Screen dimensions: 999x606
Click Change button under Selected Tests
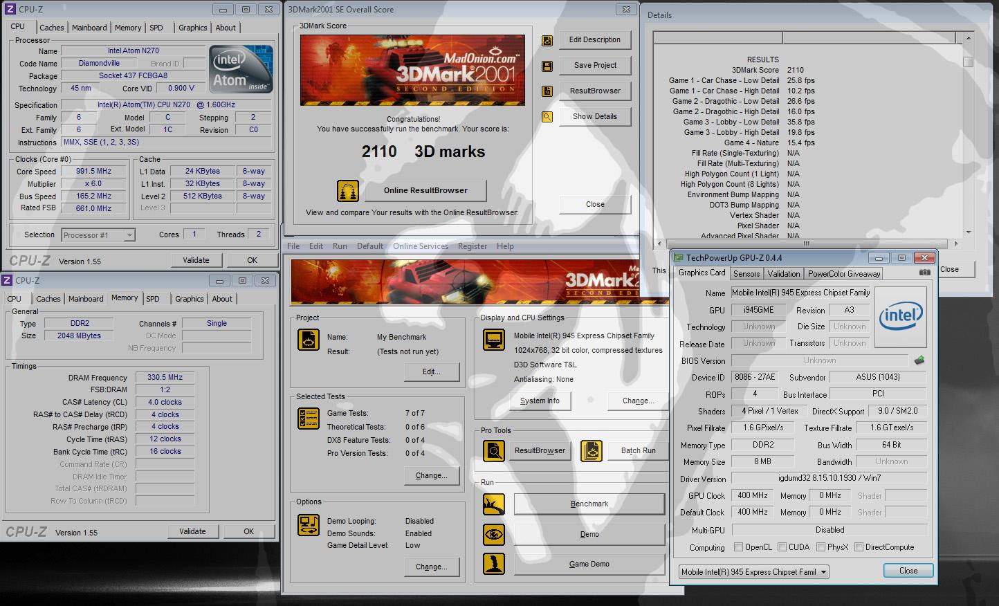point(432,476)
